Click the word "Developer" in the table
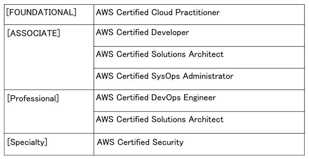Image resolution: width=309 pixels, height=159 pixels. [171, 33]
